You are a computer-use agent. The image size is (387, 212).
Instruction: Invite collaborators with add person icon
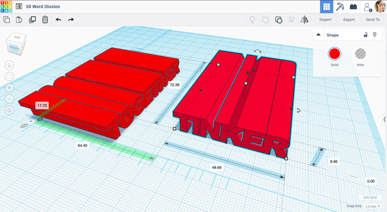click(x=367, y=7)
